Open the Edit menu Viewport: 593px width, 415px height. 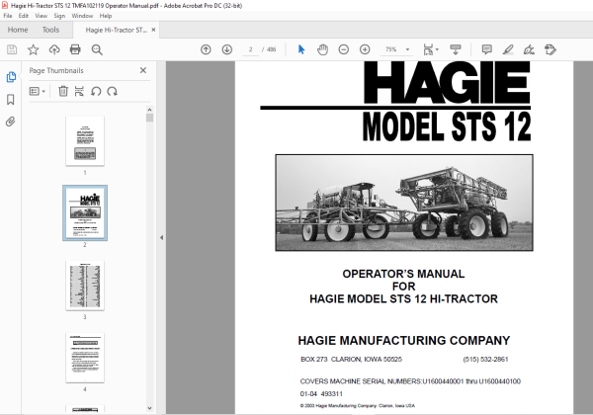tap(24, 16)
